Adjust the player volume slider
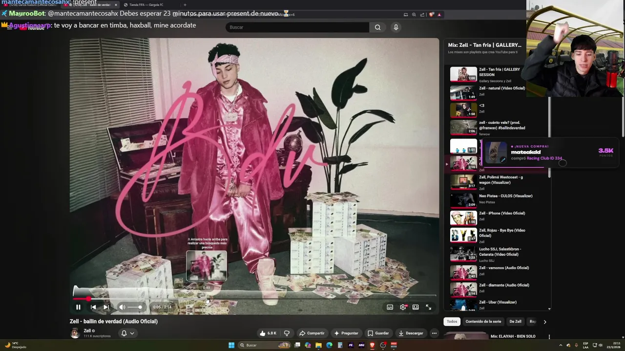Screen dimensions: 625x351 click(x=135, y=307)
